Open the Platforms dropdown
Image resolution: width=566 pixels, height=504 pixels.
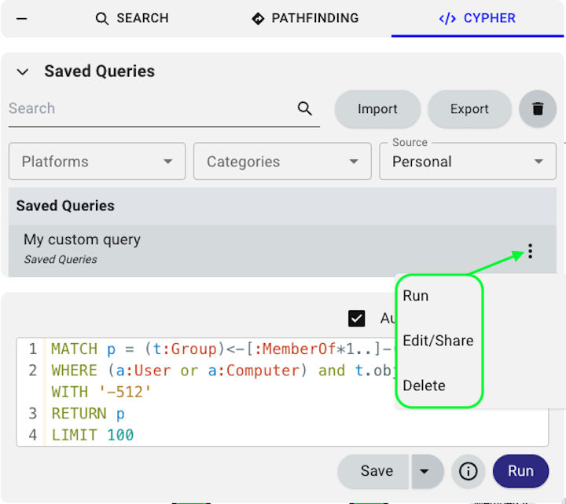[97, 161]
